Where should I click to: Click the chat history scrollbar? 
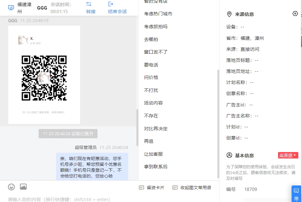tap(137, 128)
